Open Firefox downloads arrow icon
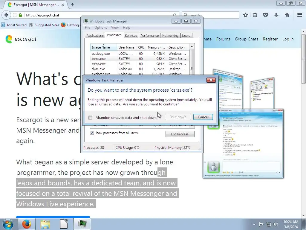 276,15
